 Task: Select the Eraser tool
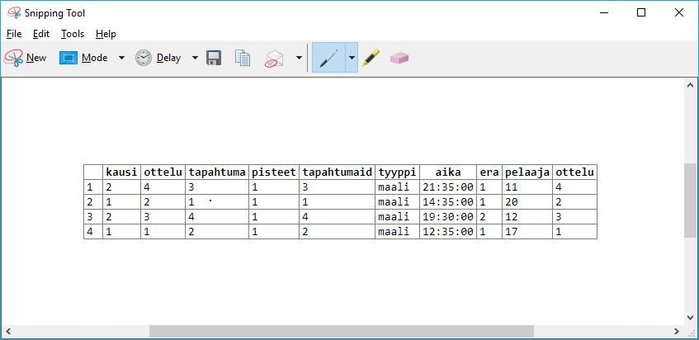click(x=399, y=58)
